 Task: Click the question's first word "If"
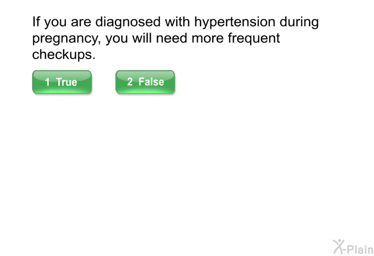point(36,22)
